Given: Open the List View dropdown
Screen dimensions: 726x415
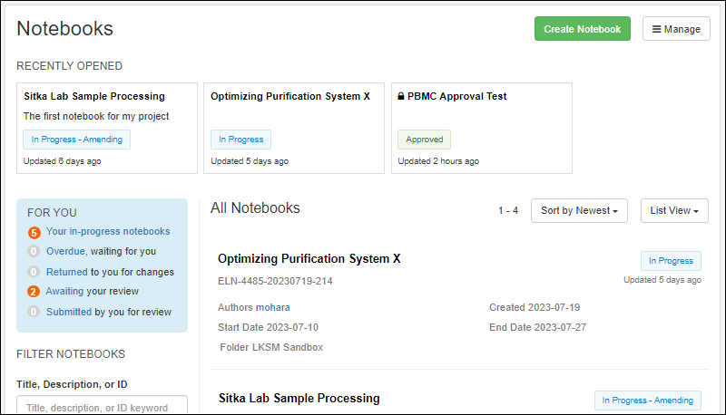Looking at the screenshot, I should click(x=674, y=210).
